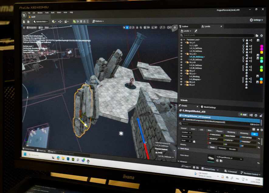269x193 pixels.
Task: Click the Unreal Engine logo icon
Action: tap(24, 15)
